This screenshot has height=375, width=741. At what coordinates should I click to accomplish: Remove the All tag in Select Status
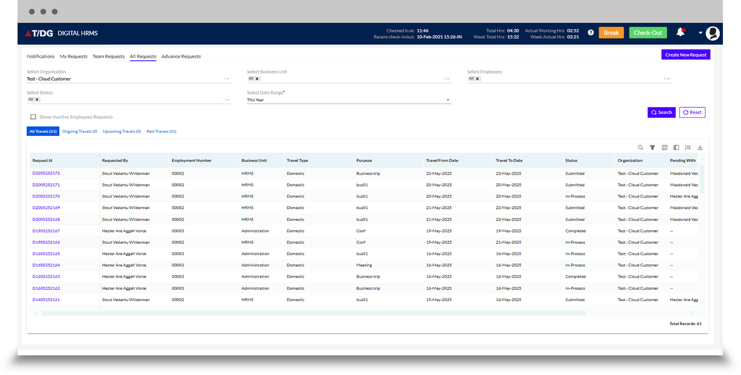(37, 99)
